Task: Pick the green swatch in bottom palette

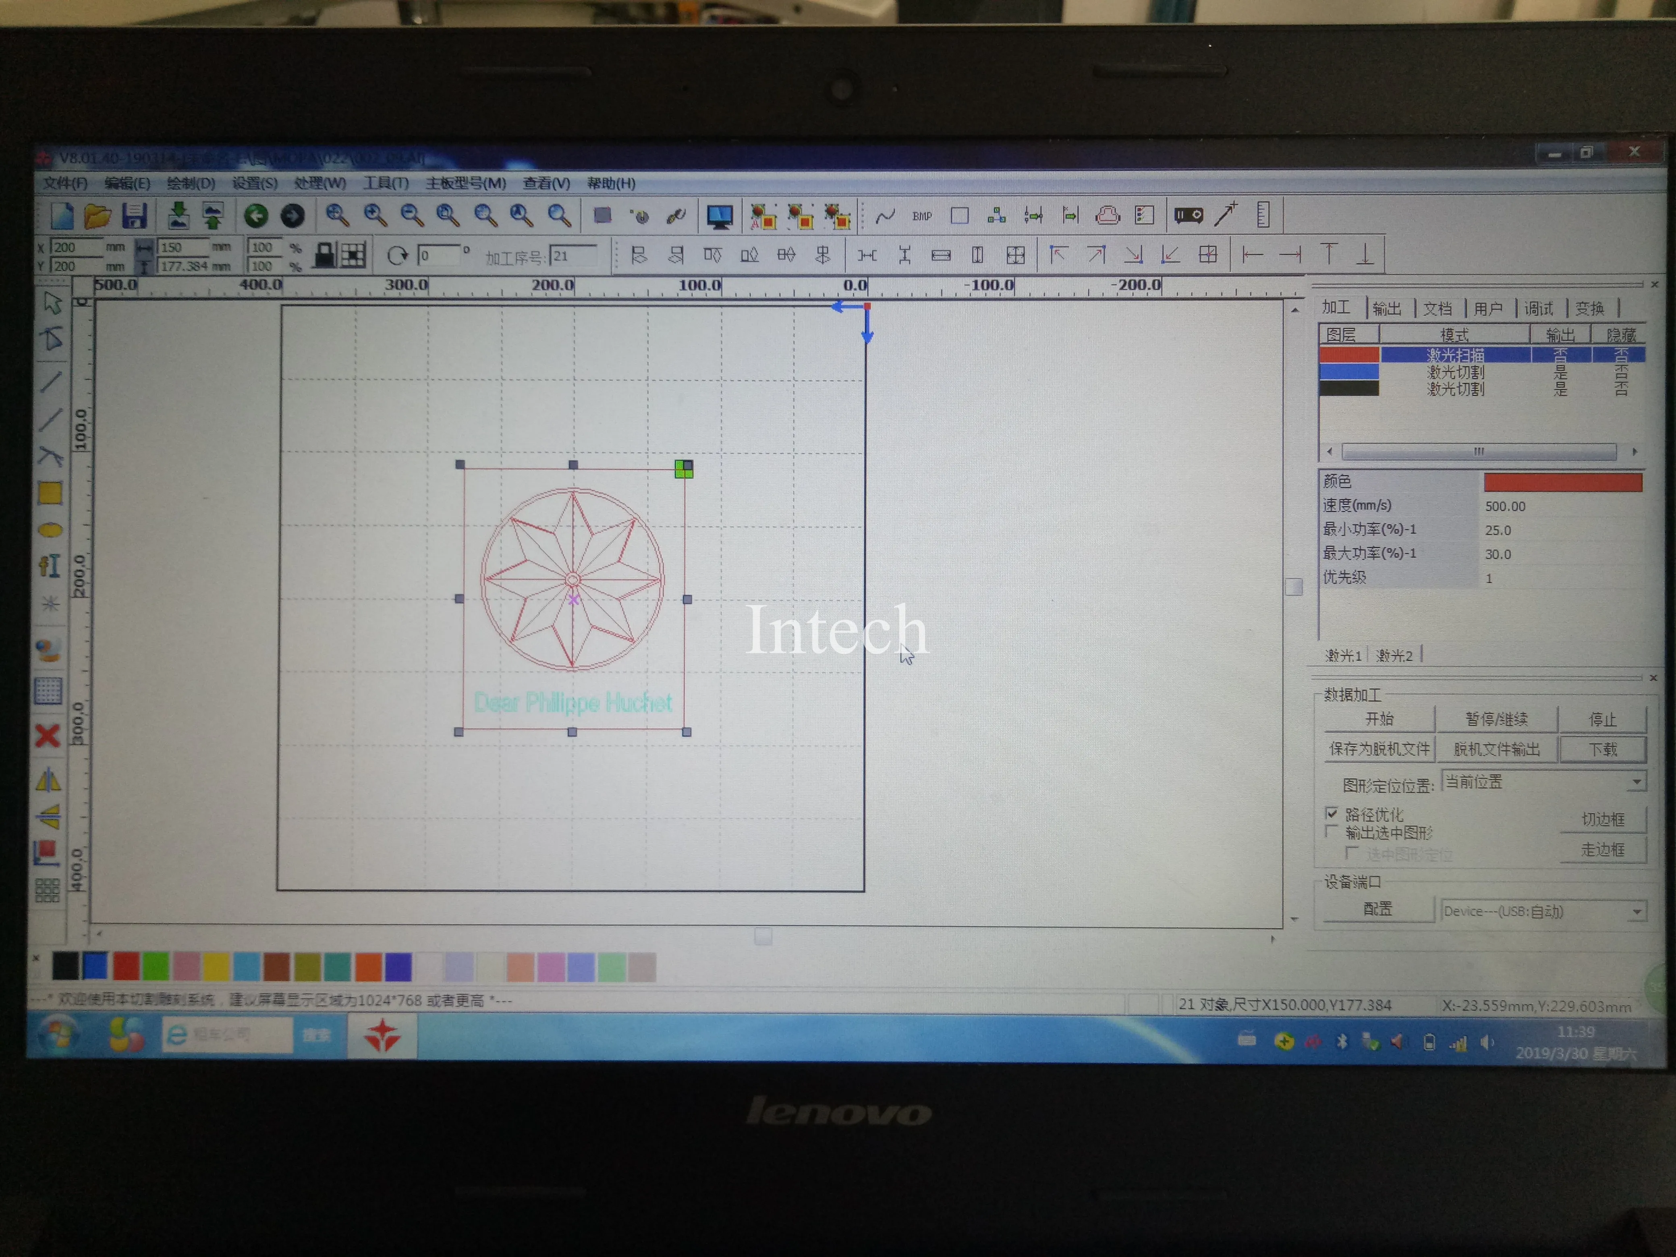Action: point(156,967)
